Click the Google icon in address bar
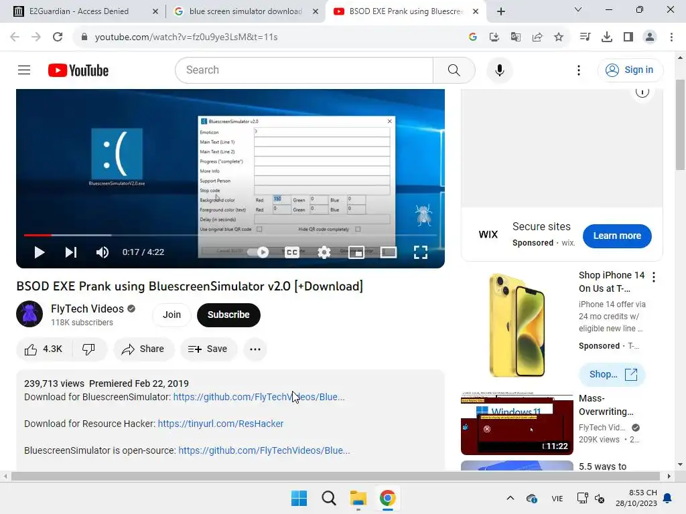The width and height of the screenshot is (686, 514). pyautogui.click(x=472, y=37)
